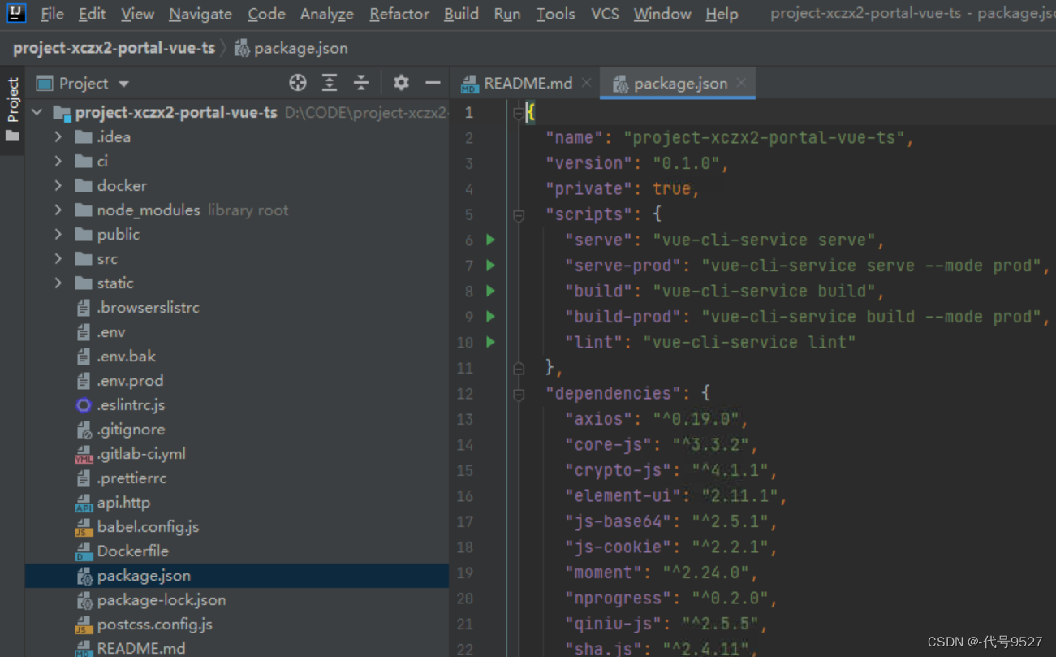Viewport: 1056px width, 657px height.
Task: Run the "serve-prod" script gutter arrow
Action: tap(490, 266)
